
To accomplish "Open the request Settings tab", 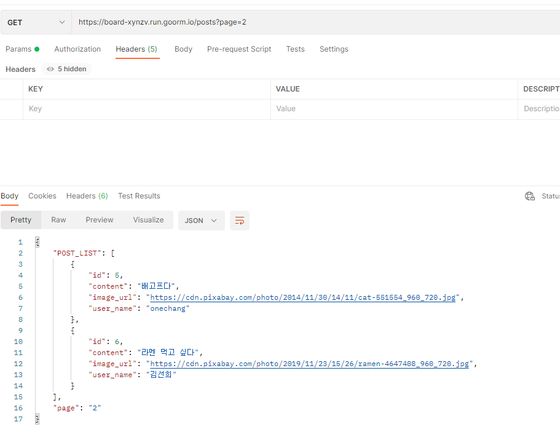I will 334,49.
